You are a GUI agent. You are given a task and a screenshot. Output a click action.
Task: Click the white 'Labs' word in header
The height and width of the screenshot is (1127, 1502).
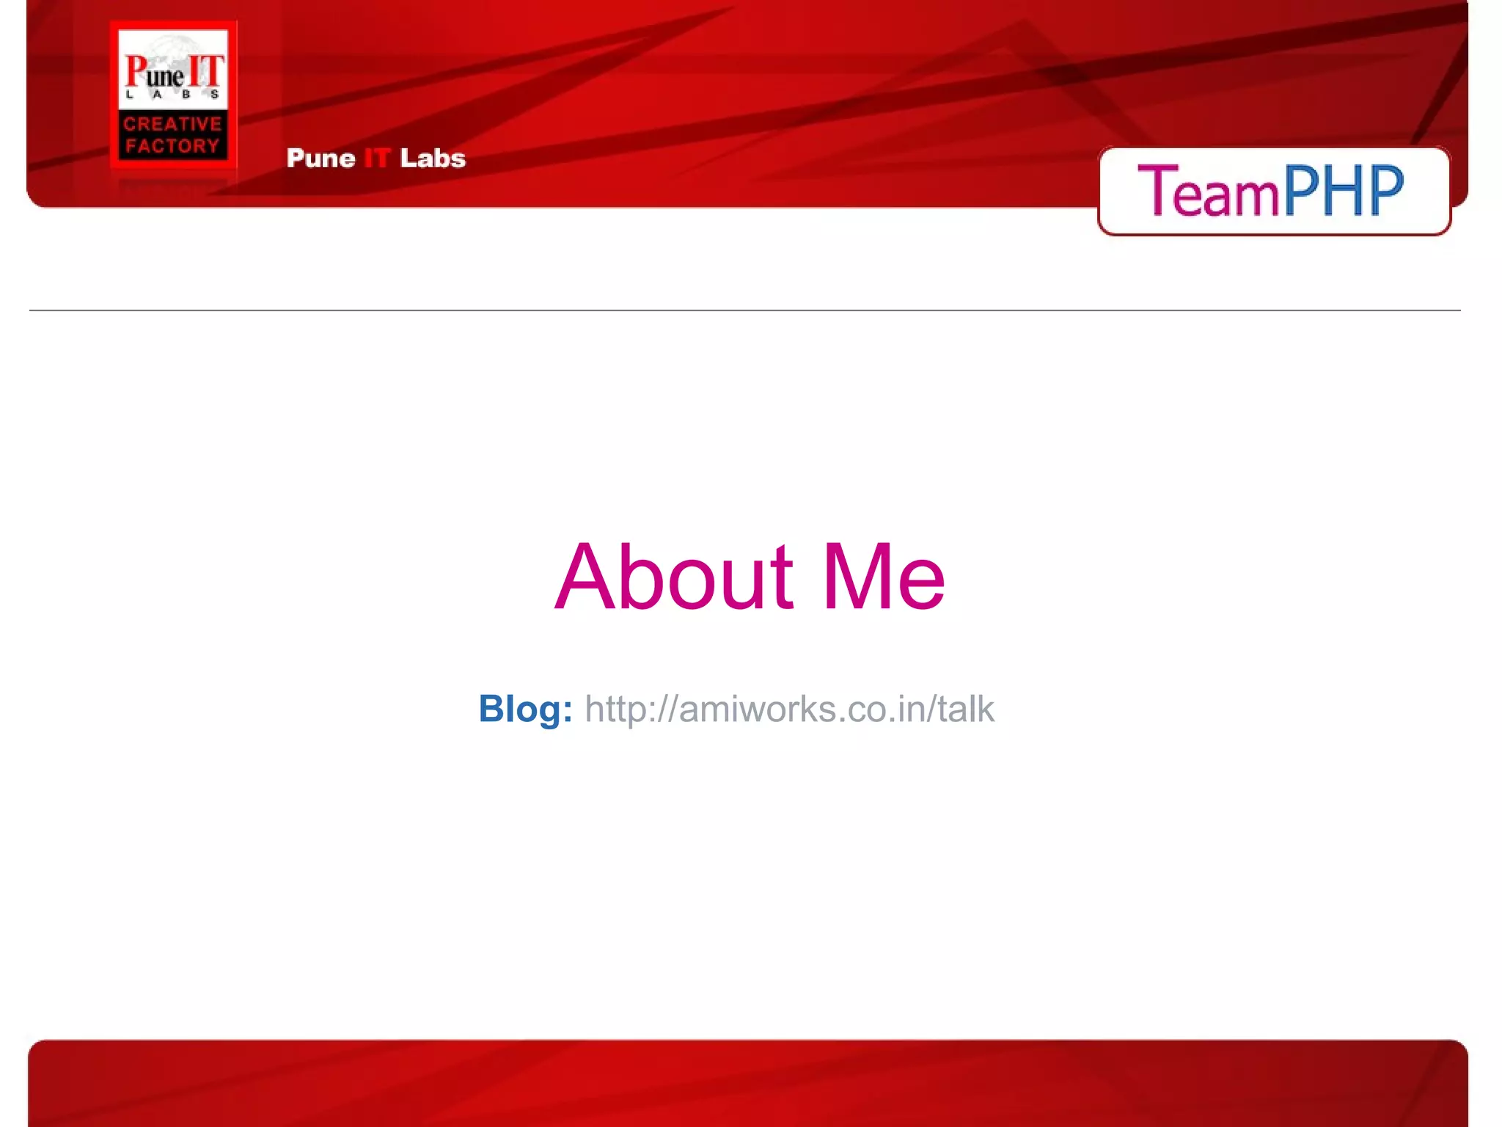coord(433,158)
